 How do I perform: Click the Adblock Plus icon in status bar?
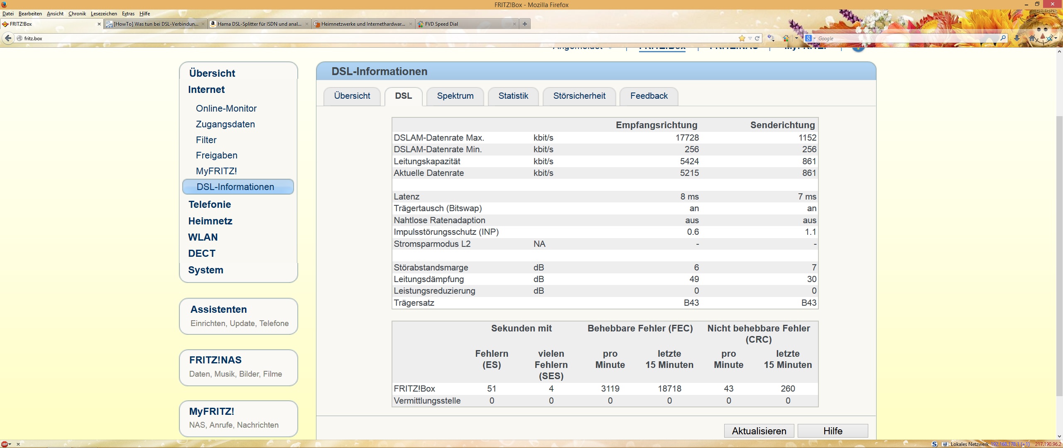(x=5, y=444)
